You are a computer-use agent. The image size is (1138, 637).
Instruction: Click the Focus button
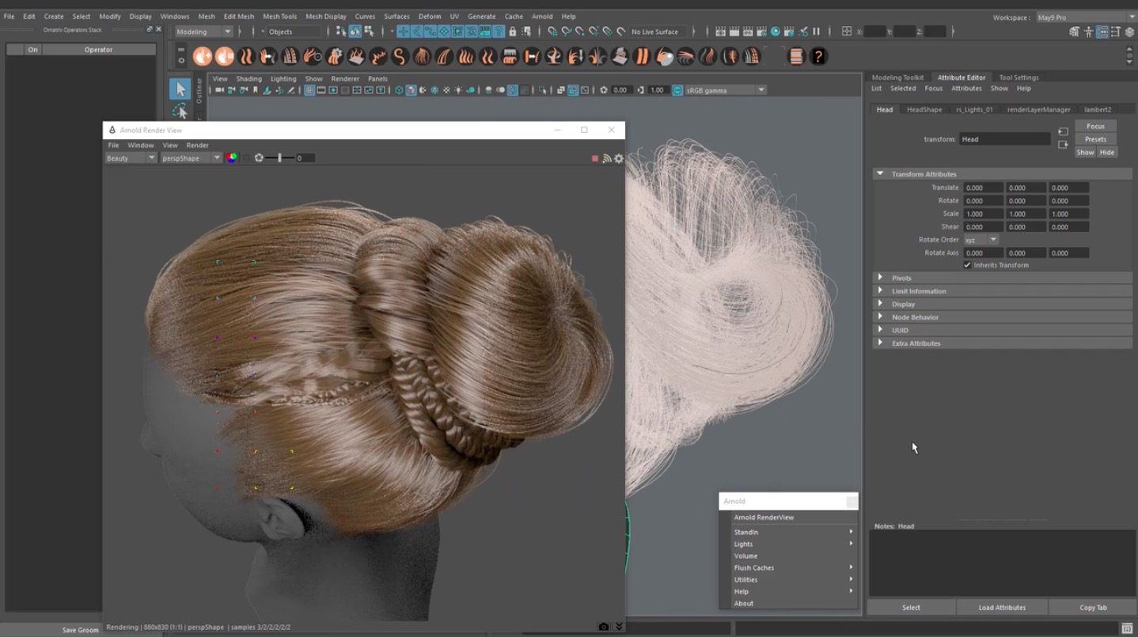(x=1095, y=126)
